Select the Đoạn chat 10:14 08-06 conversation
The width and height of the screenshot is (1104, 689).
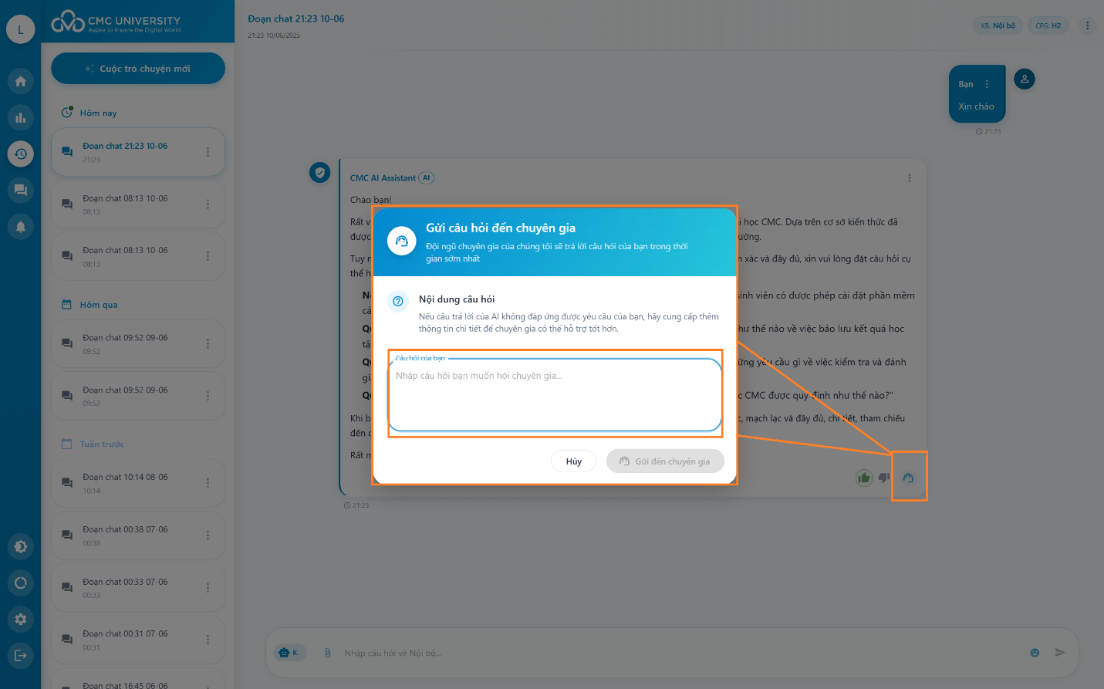pyautogui.click(x=125, y=483)
